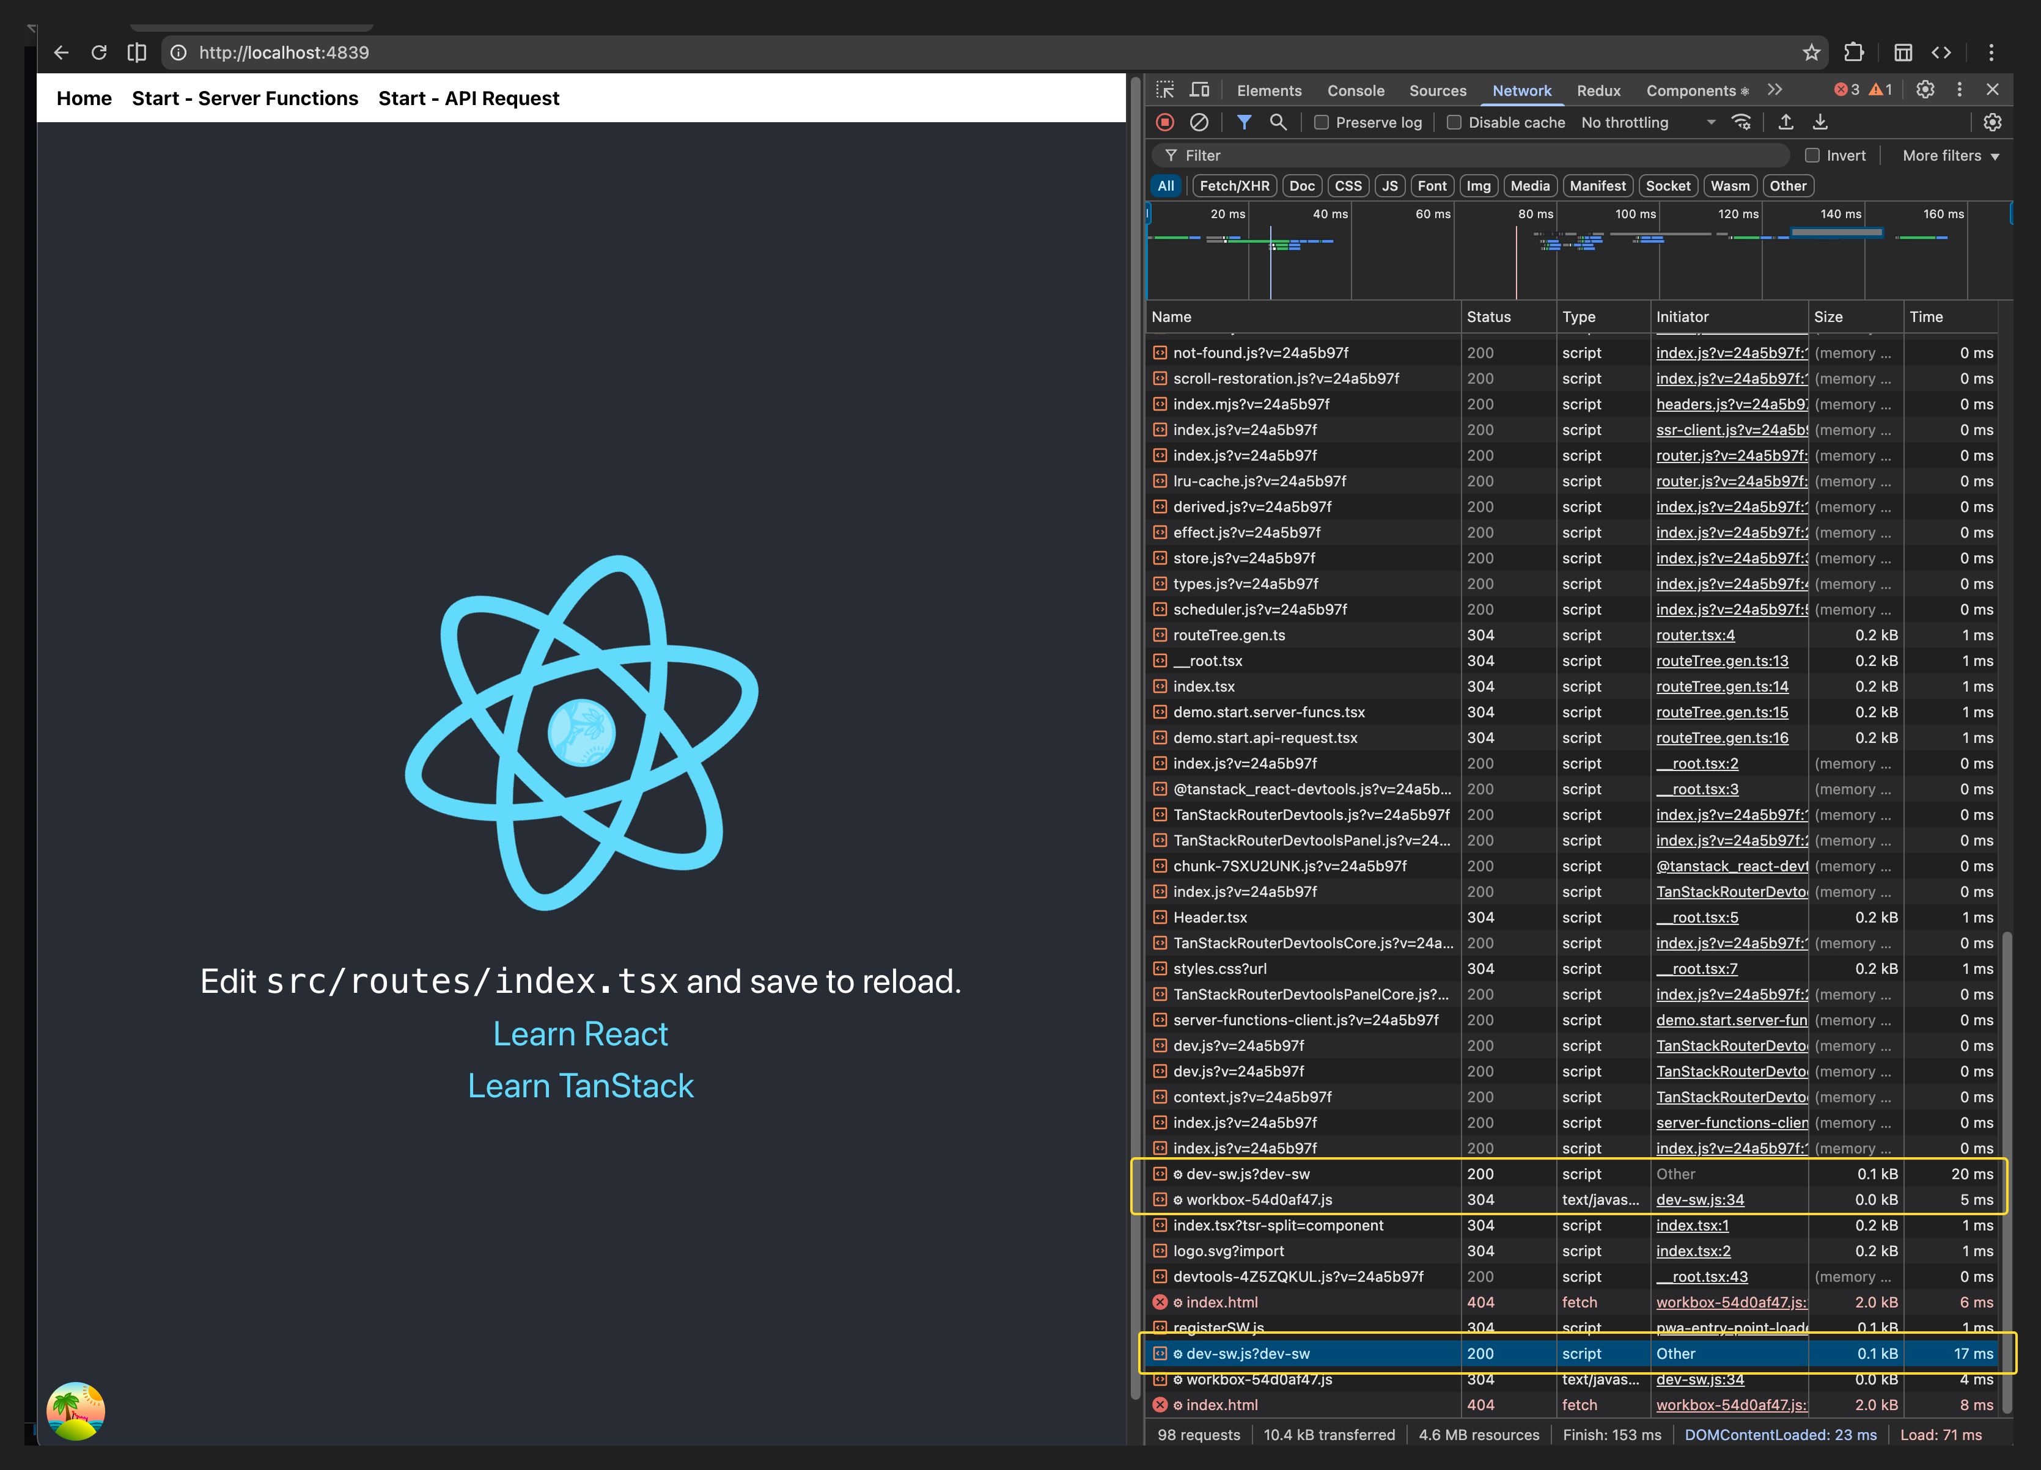Click the browser back arrow

tap(61, 52)
